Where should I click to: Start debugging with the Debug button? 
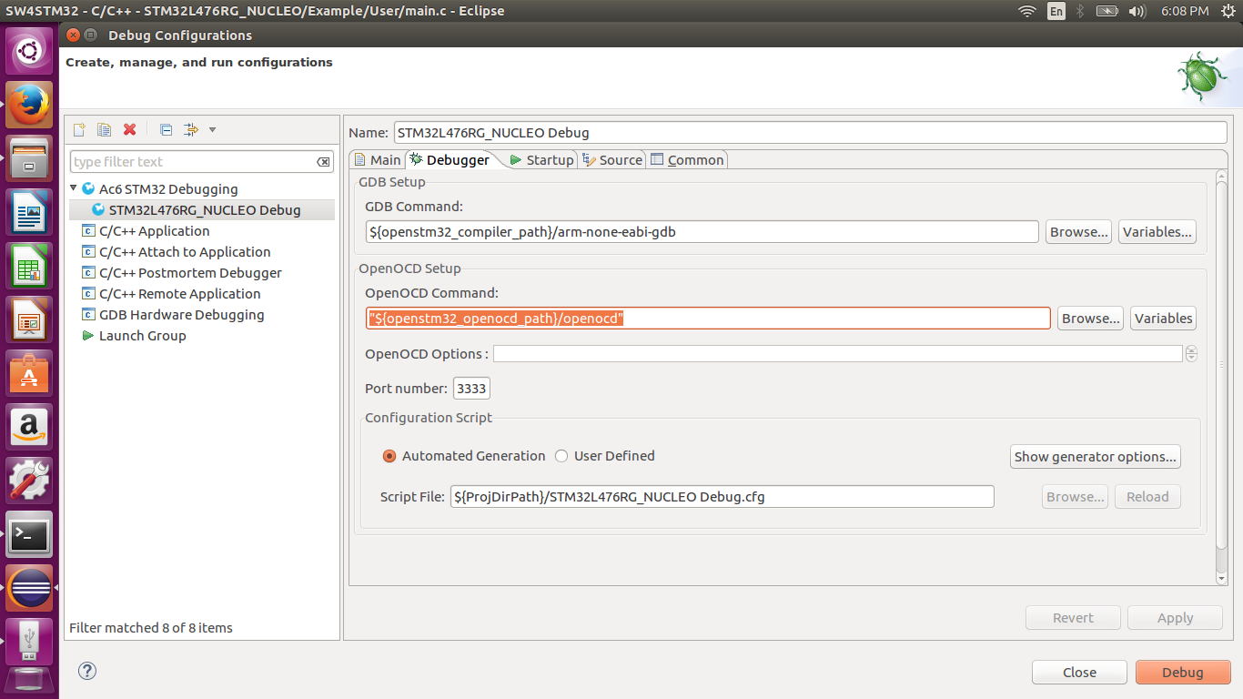[1183, 673]
